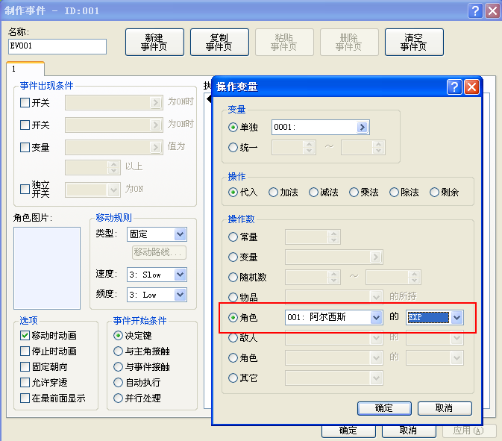
Task: Select 与事件接触 trigger option
Action: point(118,366)
